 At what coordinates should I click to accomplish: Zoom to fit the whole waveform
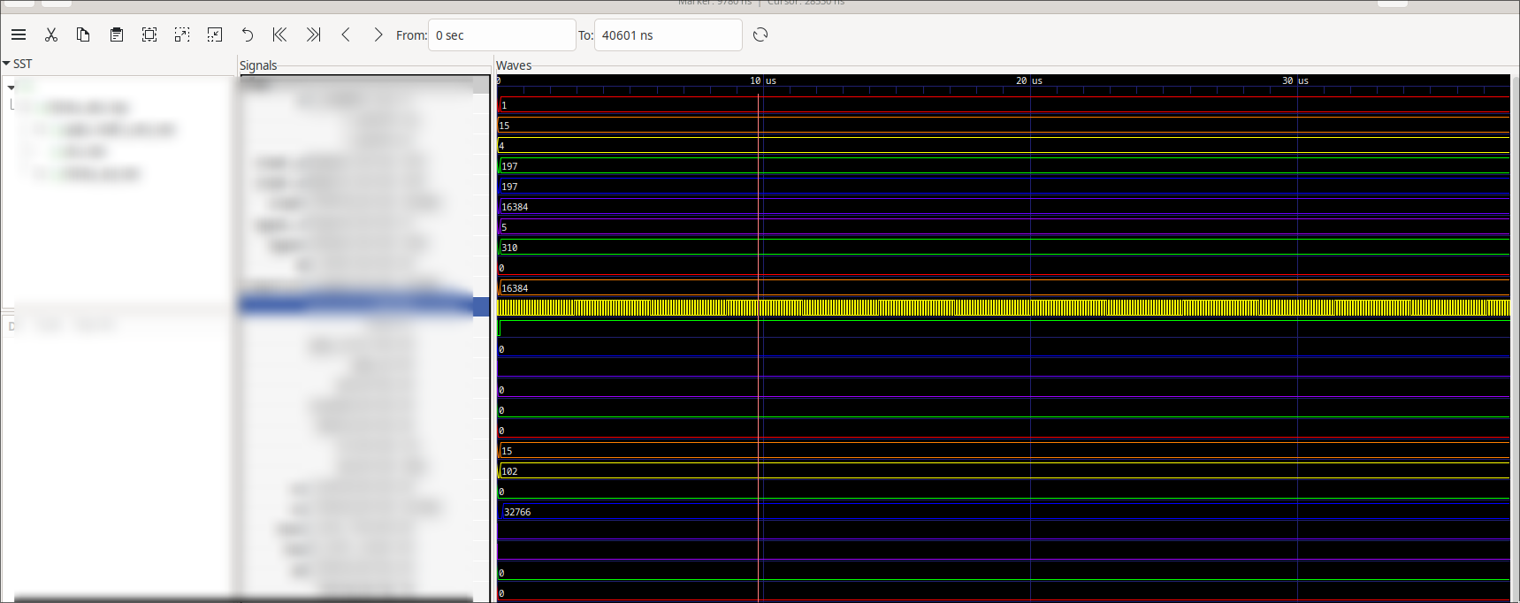(149, 34)
